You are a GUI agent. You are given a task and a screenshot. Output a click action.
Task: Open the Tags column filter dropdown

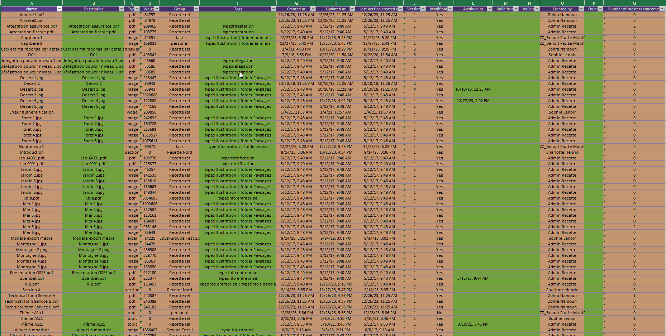273,9
